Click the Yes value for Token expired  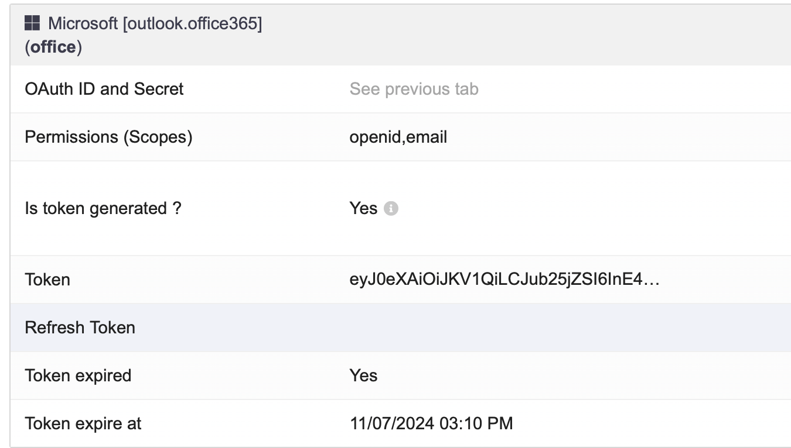coord(363,375)
